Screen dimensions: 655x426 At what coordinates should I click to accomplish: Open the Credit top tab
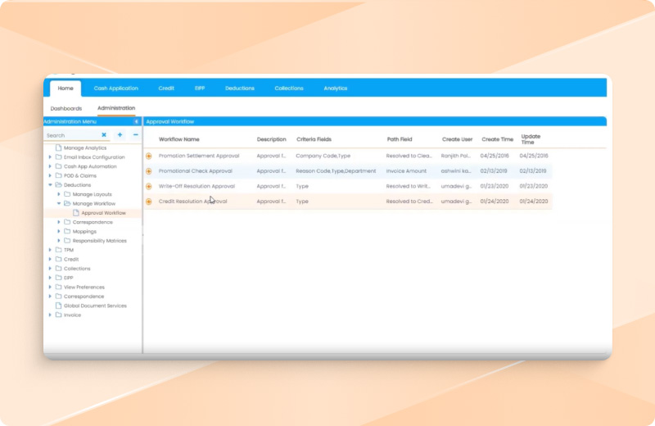click(x=166, y=88)
